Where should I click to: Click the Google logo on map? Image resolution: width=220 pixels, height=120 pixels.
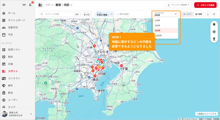click(41, 118)
